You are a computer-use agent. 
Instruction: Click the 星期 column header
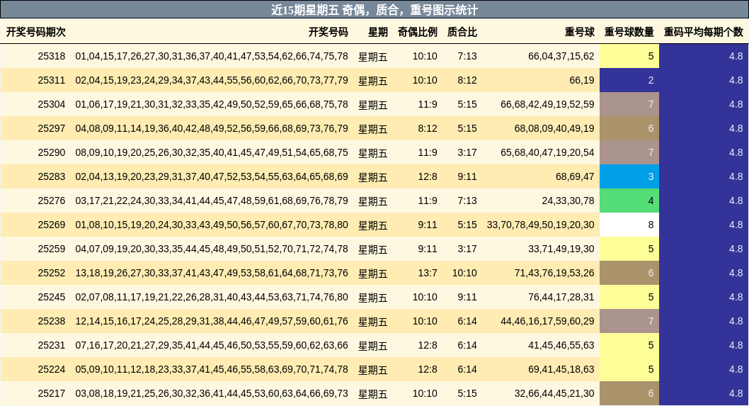[x=378, y=32]
